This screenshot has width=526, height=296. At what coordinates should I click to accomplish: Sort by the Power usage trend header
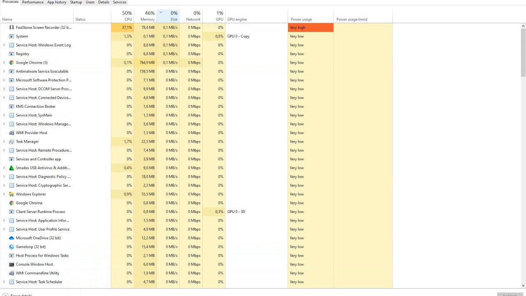click(x=363, y=16)
